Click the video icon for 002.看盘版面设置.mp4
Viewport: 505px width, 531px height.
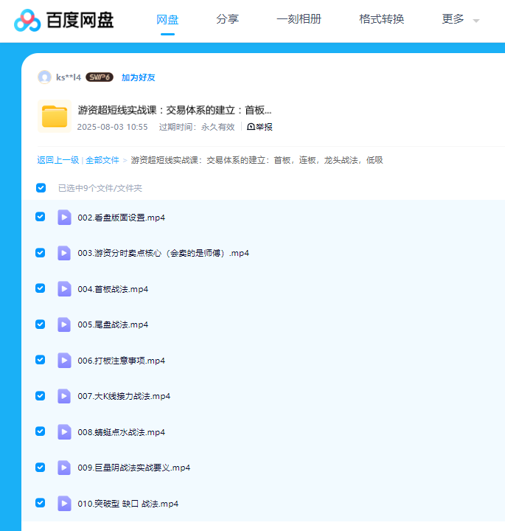click(x=64, y=218)
